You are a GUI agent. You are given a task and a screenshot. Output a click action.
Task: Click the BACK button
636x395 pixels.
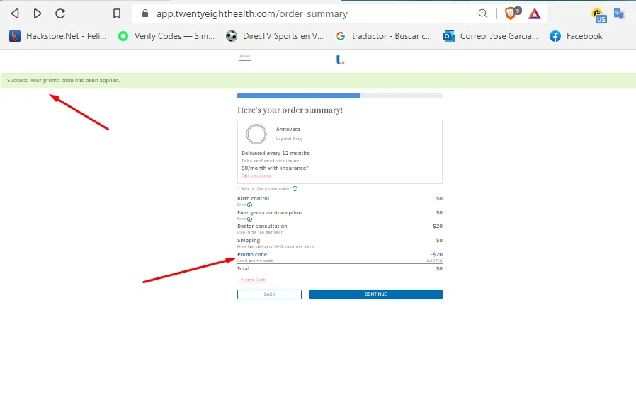269,294
